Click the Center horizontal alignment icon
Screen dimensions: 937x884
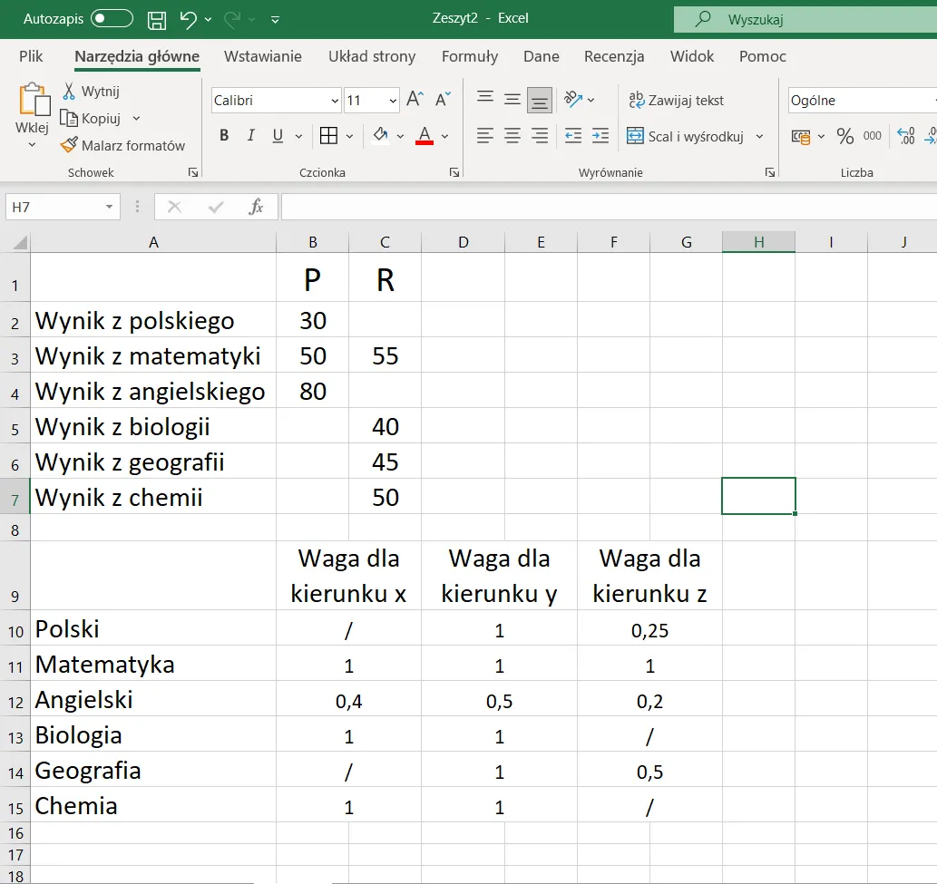(x=512, y=136)
